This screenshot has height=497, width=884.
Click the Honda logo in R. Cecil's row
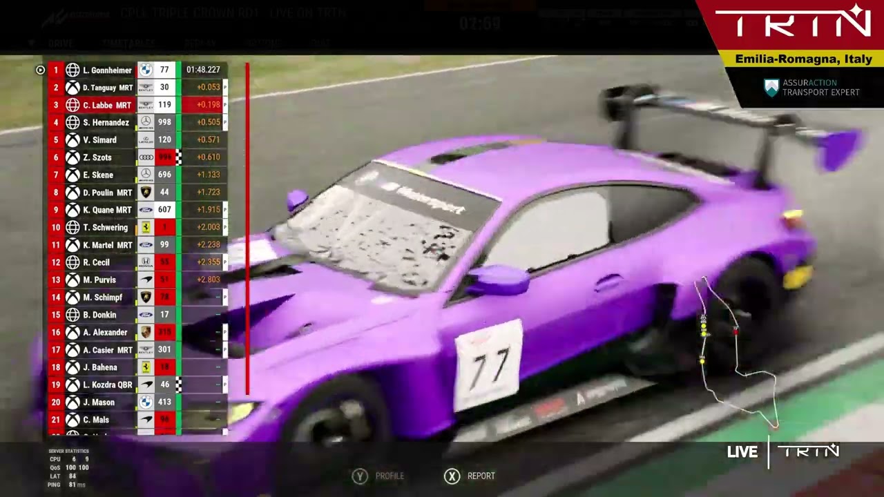tap(146, 262)
